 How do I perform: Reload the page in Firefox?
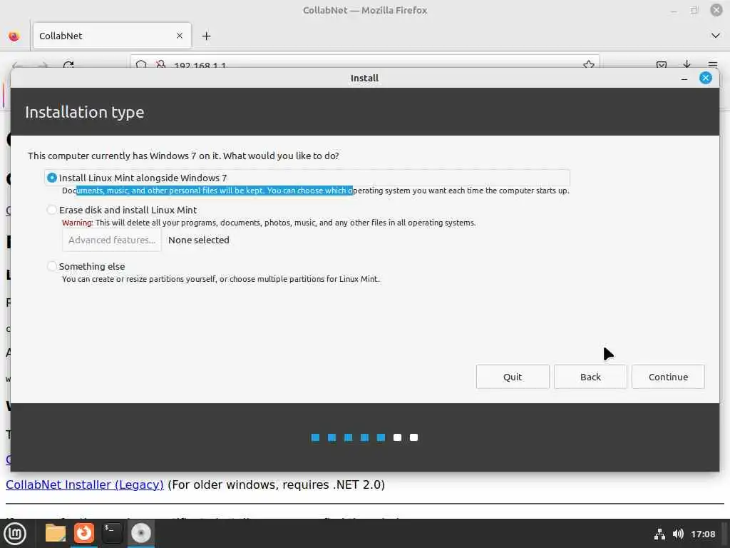(68, 65)
